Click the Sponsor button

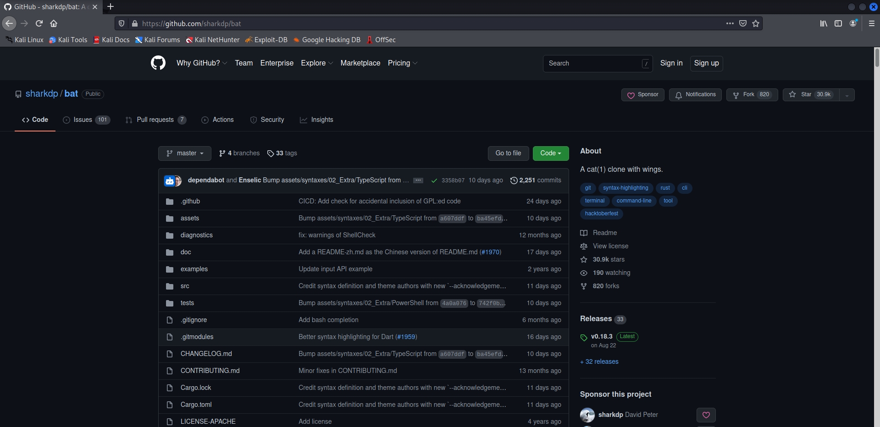pyautogui.click(x=643, y=95)
